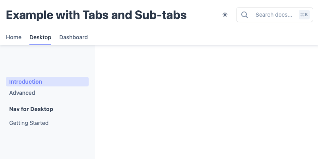
Task: Click empty tab bar space right of Dashboard
Action: (x=199, y=37)
